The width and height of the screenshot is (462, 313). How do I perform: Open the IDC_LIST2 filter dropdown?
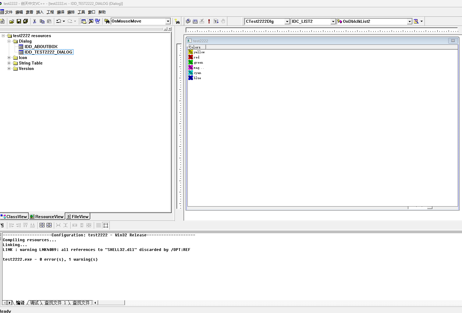point(333,21)
